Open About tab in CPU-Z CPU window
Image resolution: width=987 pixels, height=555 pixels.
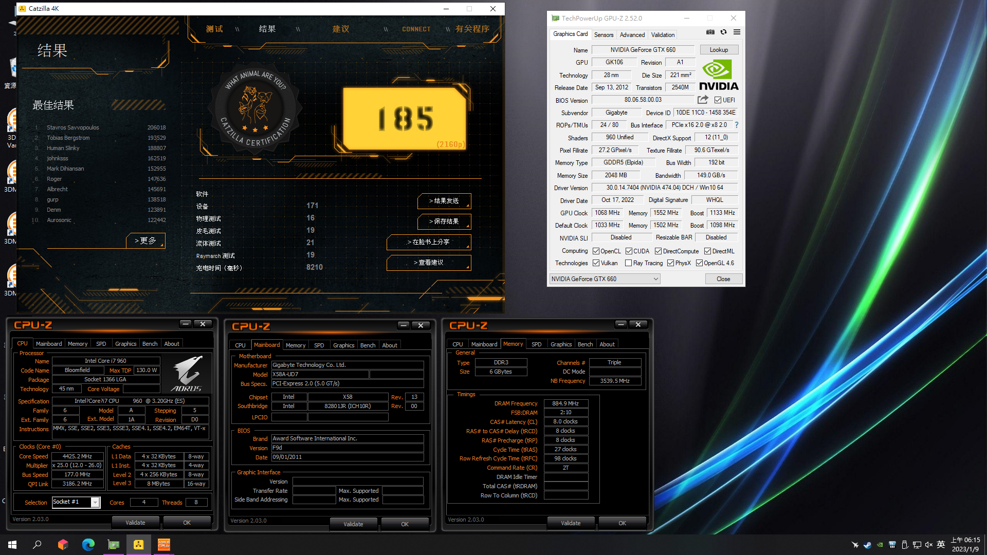(x=172, y=344)
